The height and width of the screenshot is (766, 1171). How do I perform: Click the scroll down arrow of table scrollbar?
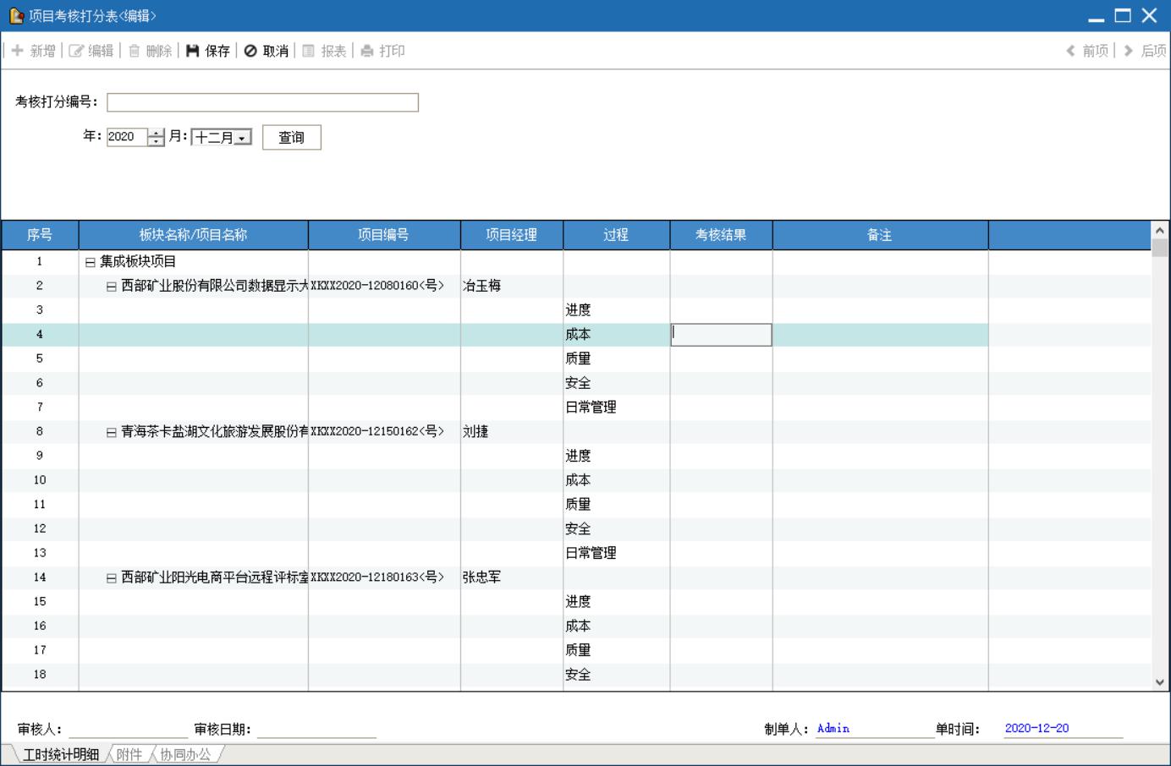[x=1159, y=682]
